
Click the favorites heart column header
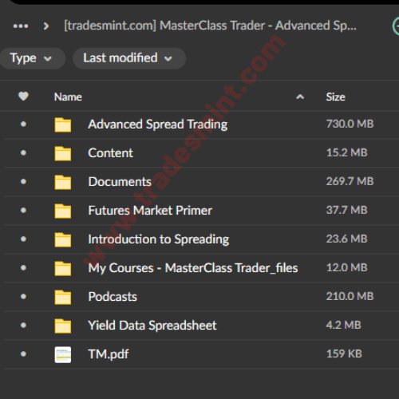[x=23, y=97]
